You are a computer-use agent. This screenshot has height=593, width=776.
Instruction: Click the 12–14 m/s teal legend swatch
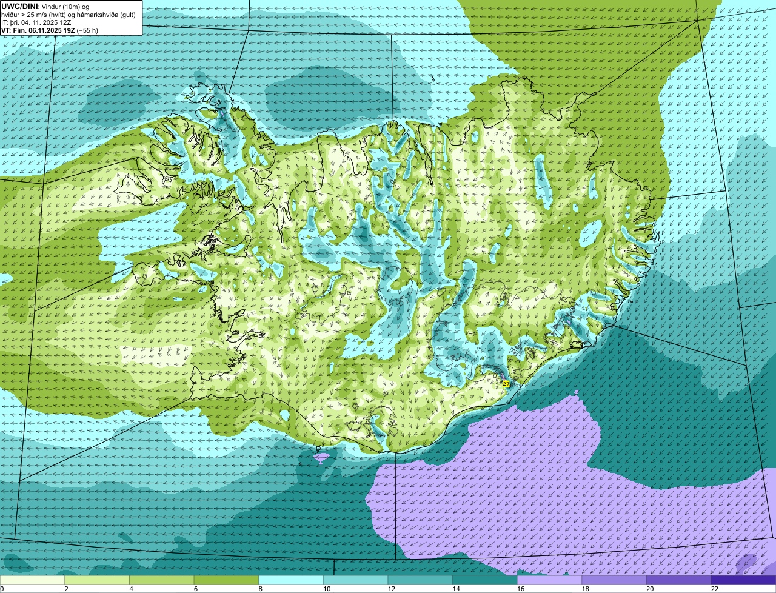click(x=420, y=580)
